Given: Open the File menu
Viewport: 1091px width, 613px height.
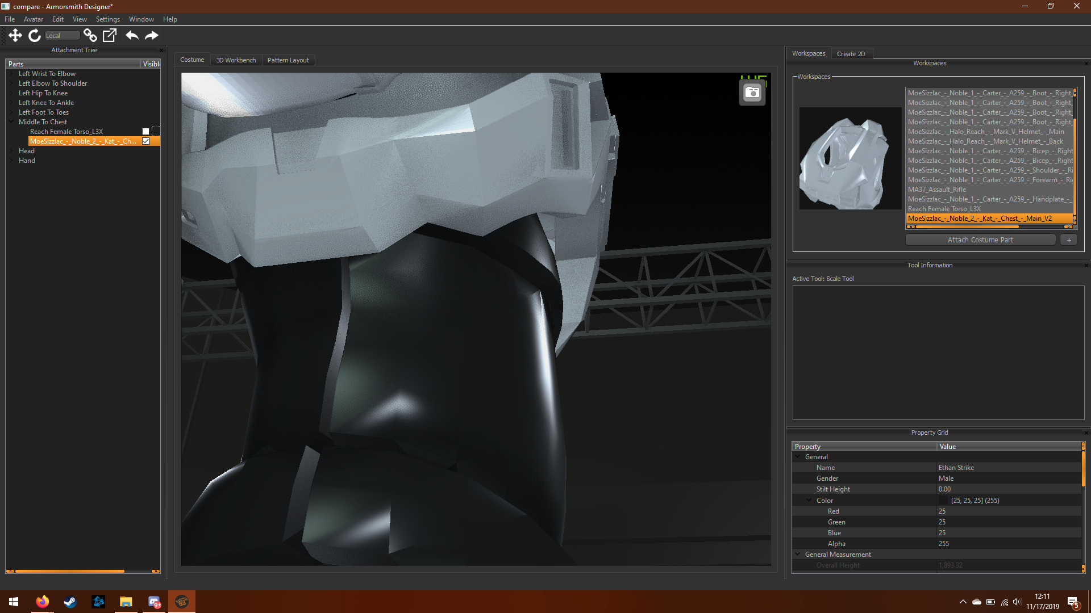Looking at the screenshot, I should [x=10, y=19].
